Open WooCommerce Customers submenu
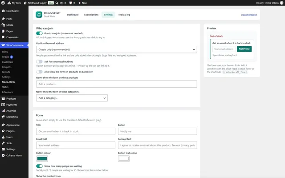This screenshot has width=285, height=178. pyautogui.click(x=8, y=62)
